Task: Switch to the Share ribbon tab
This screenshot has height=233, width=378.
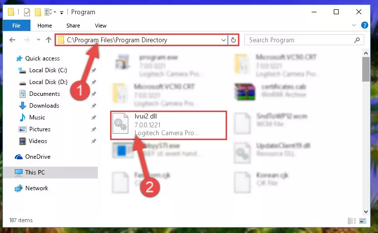Action: 73,26
